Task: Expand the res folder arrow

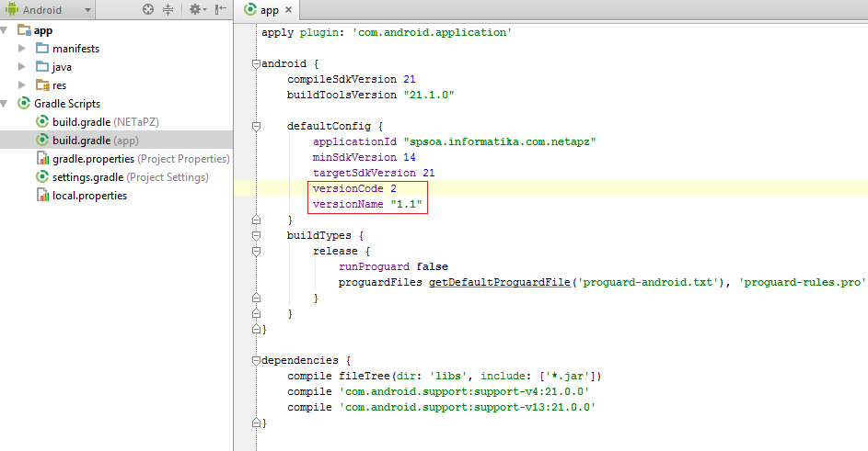Action: coord(22,85)
